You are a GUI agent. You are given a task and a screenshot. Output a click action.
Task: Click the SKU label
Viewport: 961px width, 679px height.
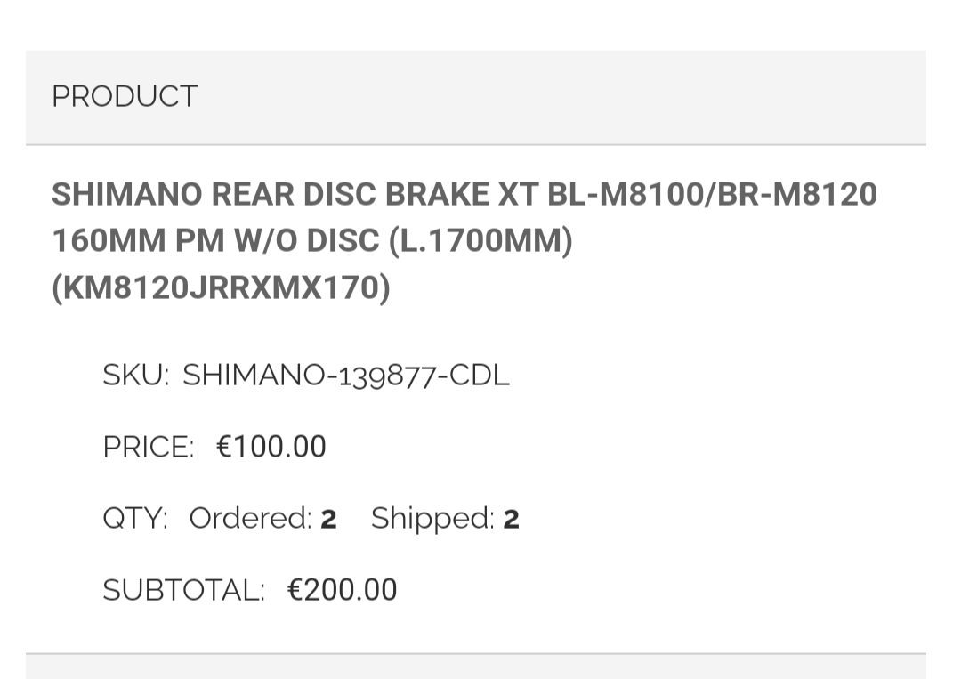click(135, 375)
